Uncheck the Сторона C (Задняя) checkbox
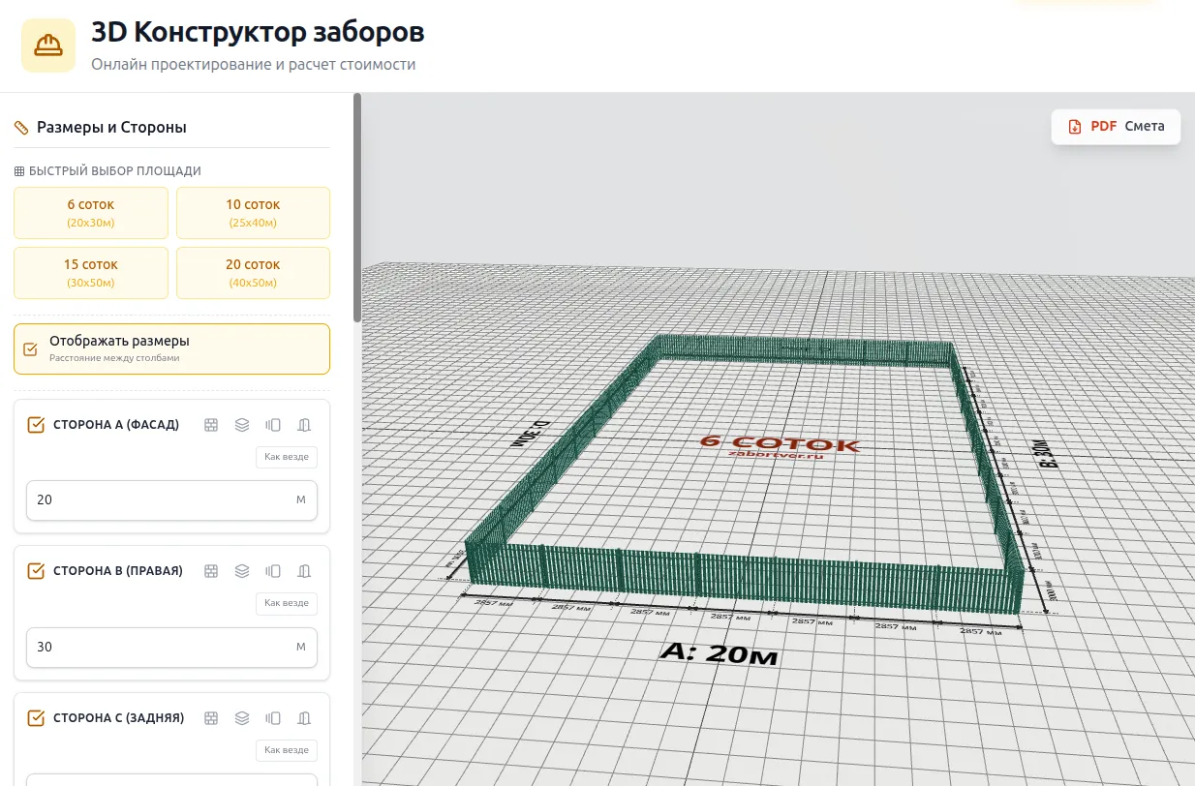1195x786 pixels. 36,718
